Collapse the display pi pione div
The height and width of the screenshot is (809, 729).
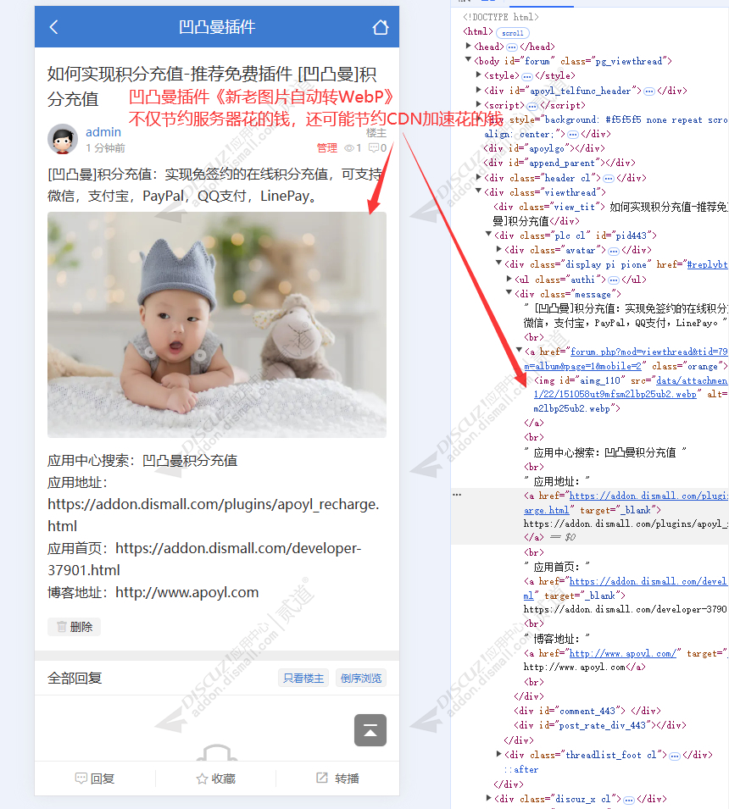(498, 263)
